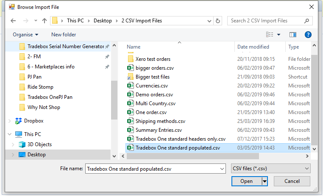Click the Excel icon next to Currencies.csv
The image size is (323, 196).
(x=130, y=86)
